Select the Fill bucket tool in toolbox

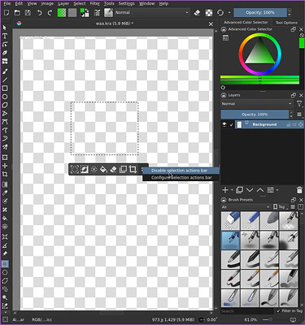(x=5, y=218)
